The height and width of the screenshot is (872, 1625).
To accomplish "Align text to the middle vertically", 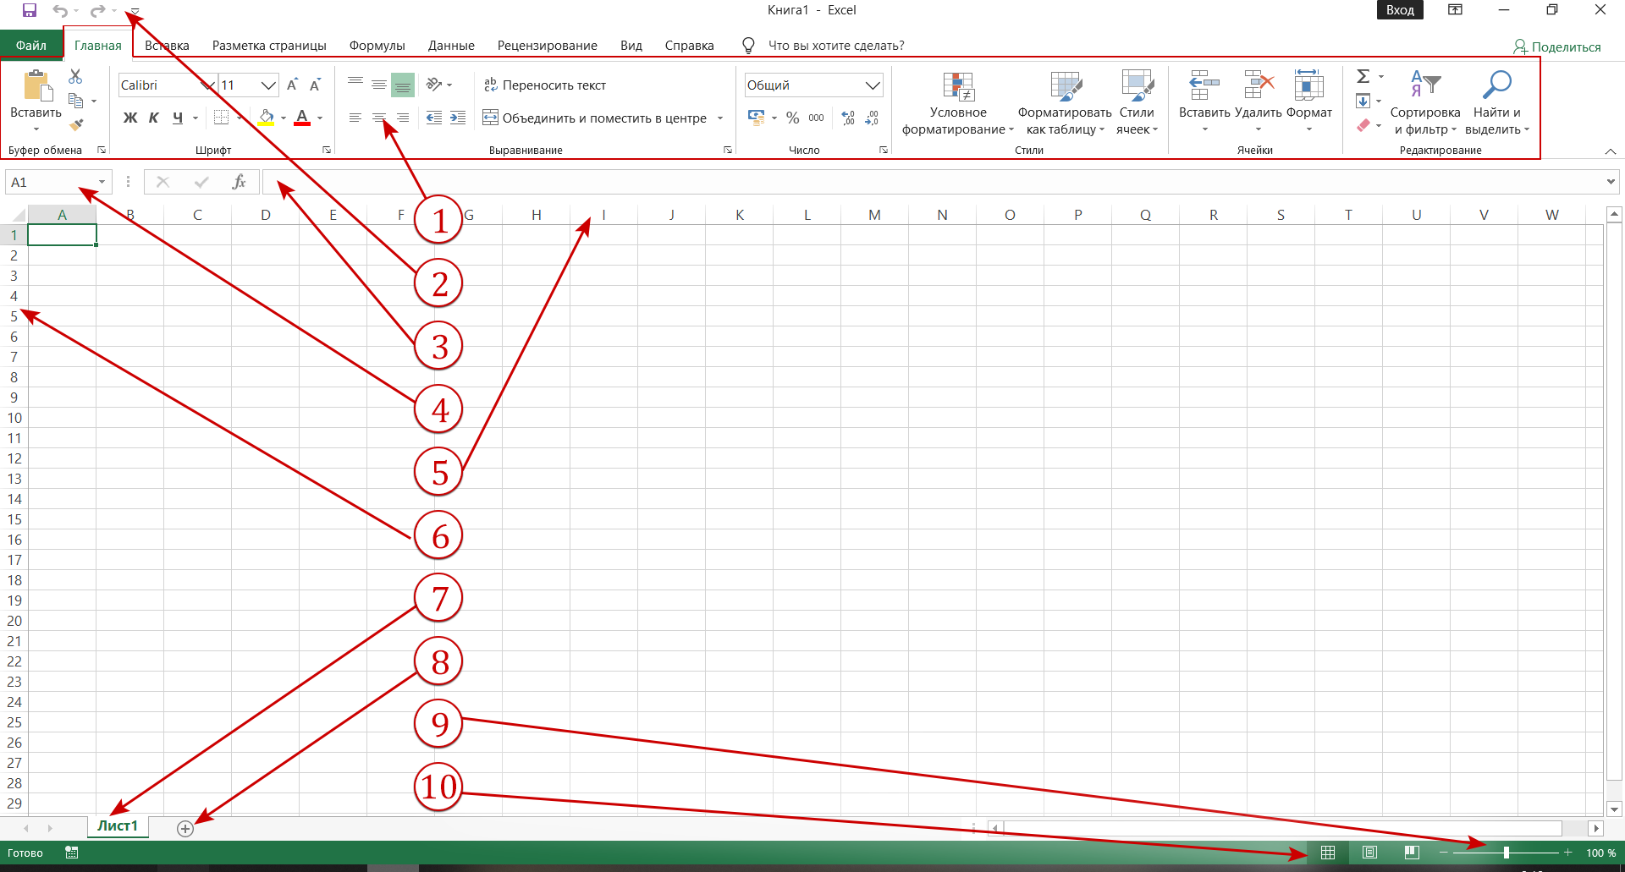I will coord(379,85).
